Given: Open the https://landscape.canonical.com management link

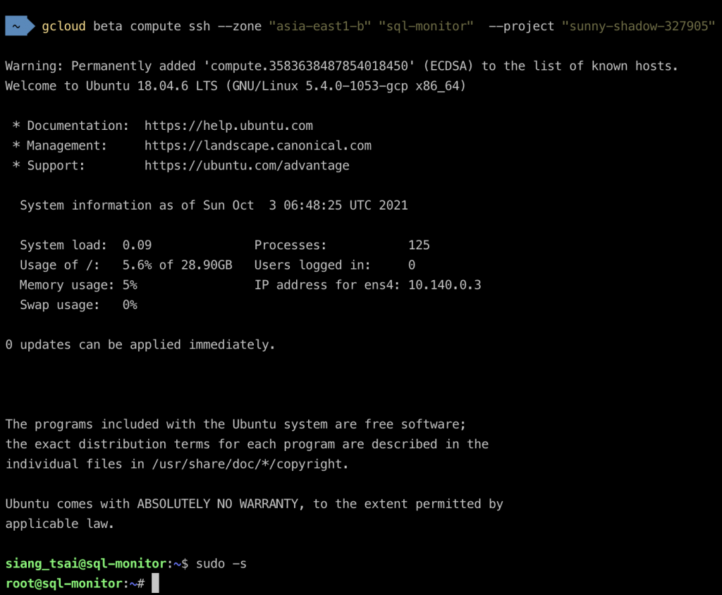Looking at the screenshot, I should [258, 145].
